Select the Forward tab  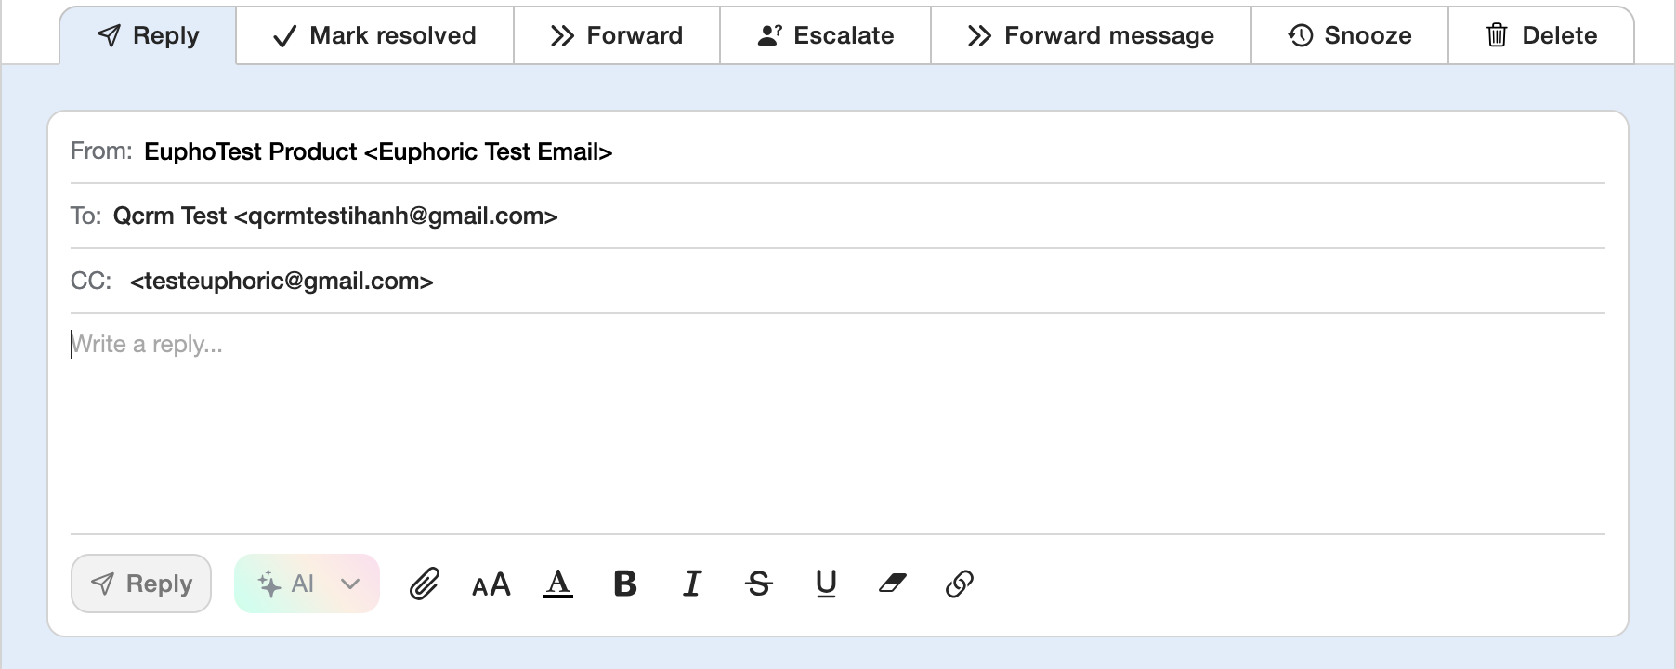pyautogui.click(x=617, y=35)
